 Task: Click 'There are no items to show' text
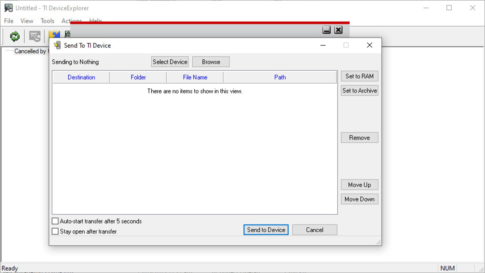pyautogui.click(x=195, y=91)
